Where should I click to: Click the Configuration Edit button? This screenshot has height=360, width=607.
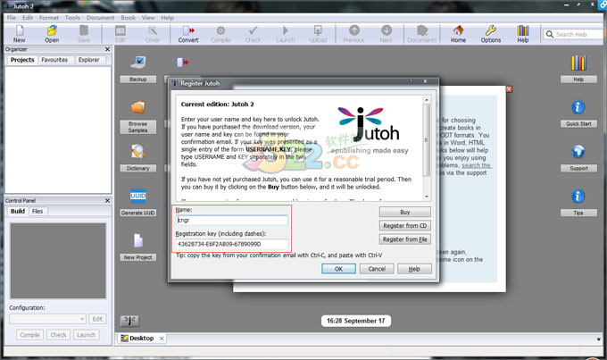pyautogui.click(x=97, y=319)
